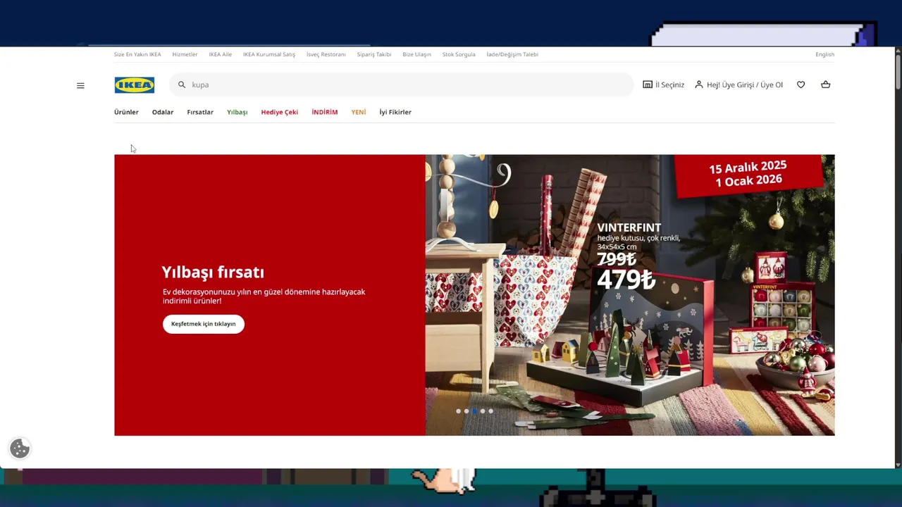Open the YENİ menu item
This screenshot has width=902, height=507.
359,112
